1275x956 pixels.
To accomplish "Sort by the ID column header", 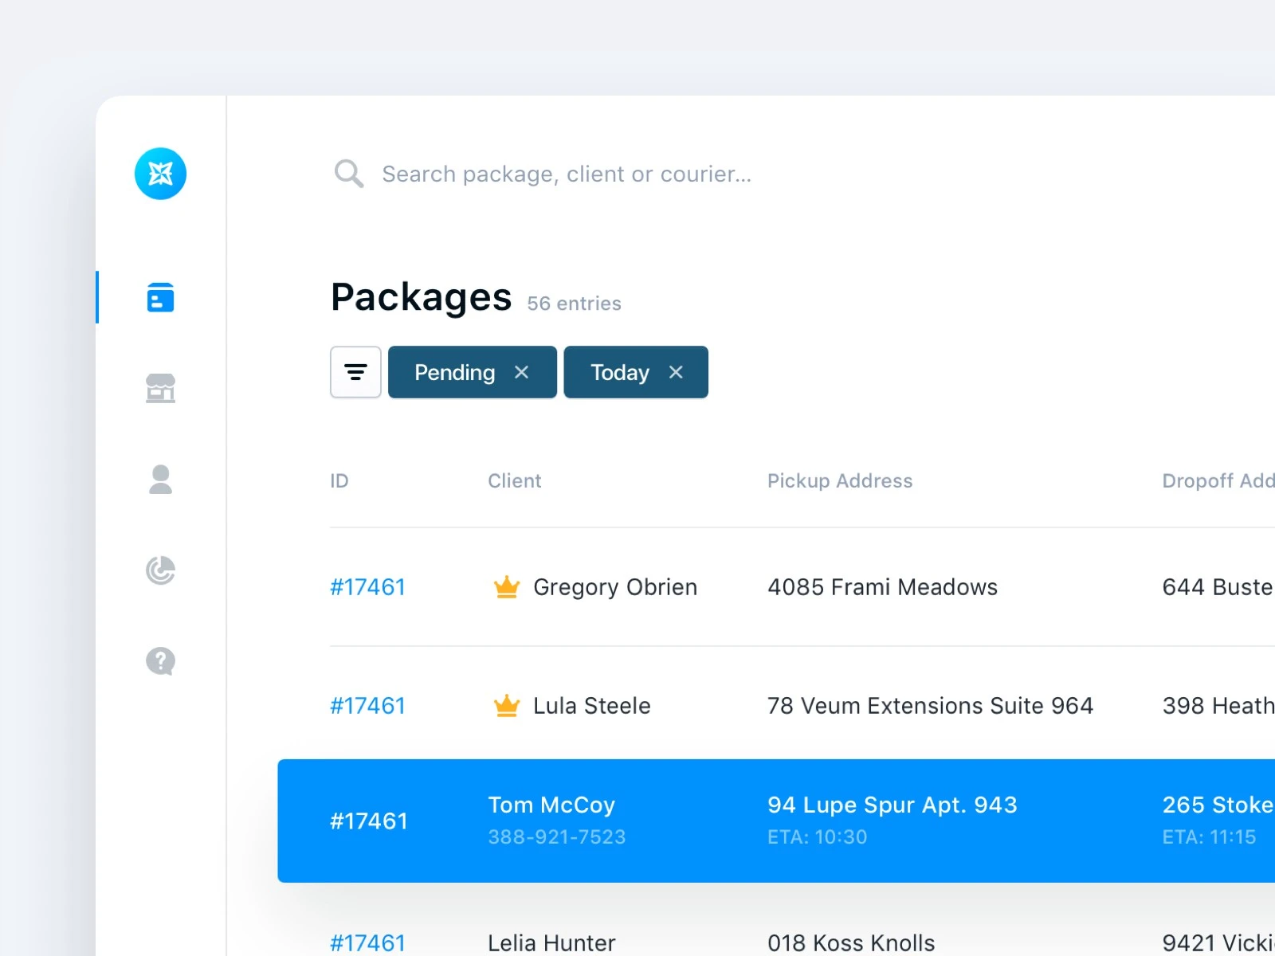I will click(339, 481).
